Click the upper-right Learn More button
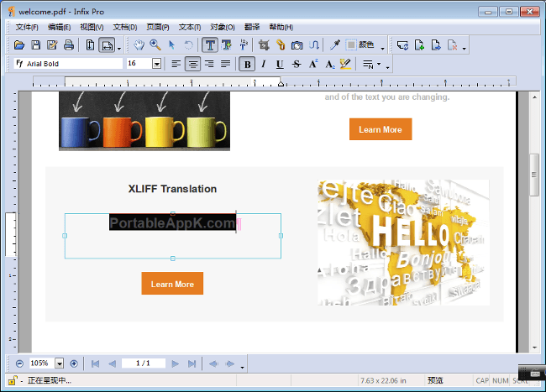 (381, 129)
